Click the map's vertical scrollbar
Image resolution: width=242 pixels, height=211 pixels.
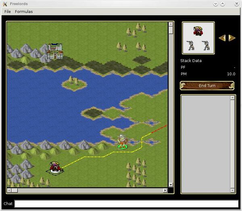(171, 104)
